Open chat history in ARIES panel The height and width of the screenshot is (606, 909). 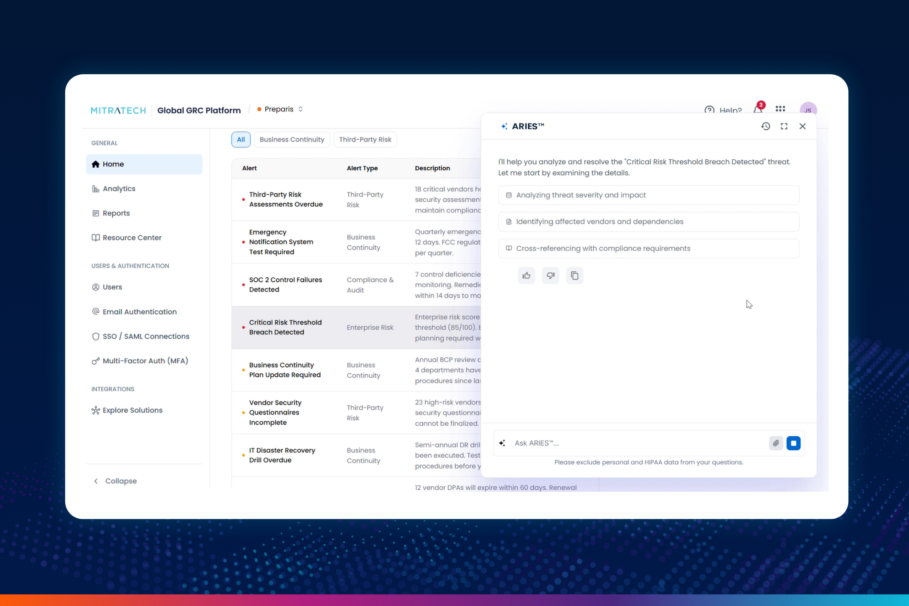click(x=765, y=126)
